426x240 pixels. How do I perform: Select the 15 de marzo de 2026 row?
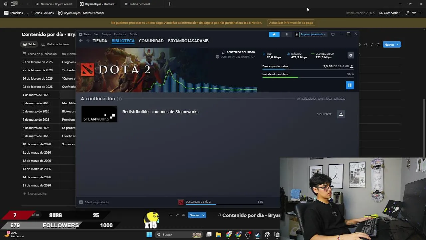click(x=37, y=185)
